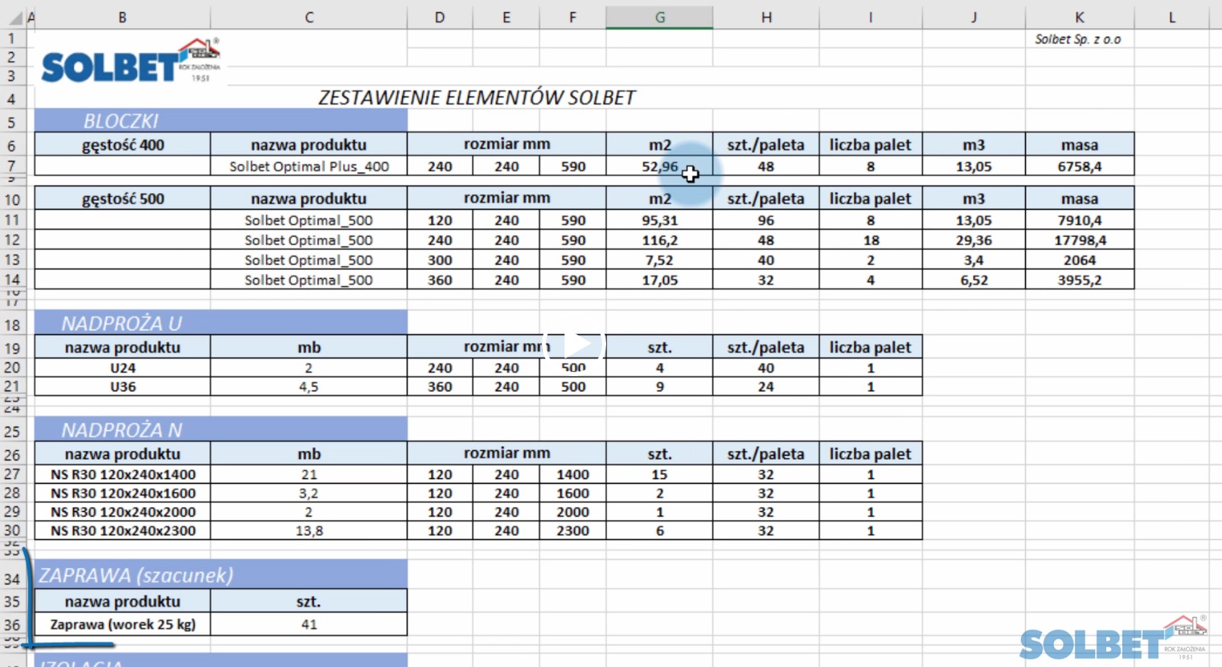Click the m2 value 52,96 cell
The image size is (1222, 667).
(x=659, y=166)
